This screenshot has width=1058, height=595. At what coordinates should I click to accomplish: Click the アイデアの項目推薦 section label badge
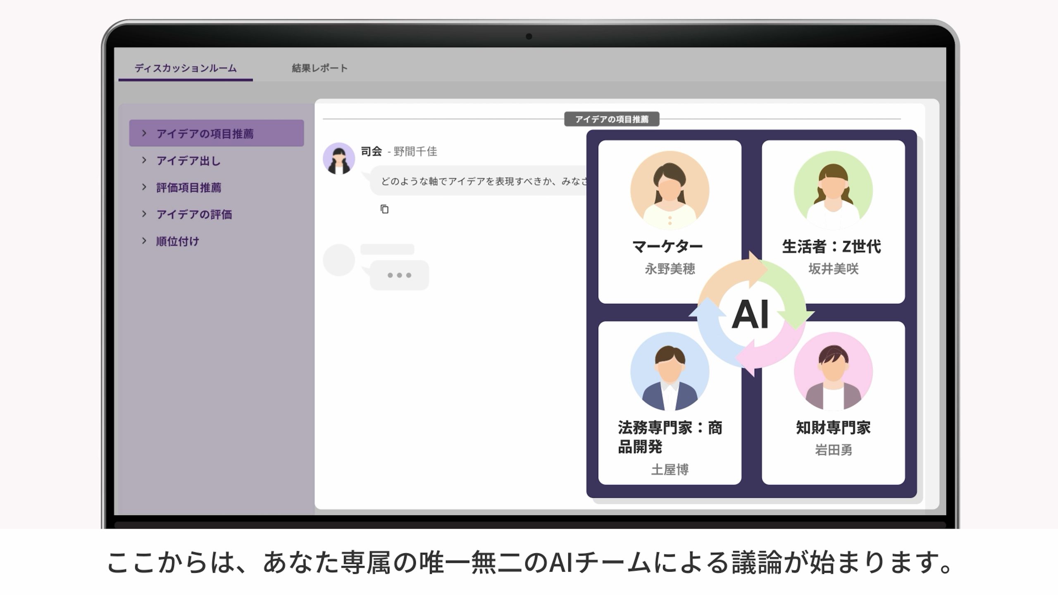pos(612,119)
